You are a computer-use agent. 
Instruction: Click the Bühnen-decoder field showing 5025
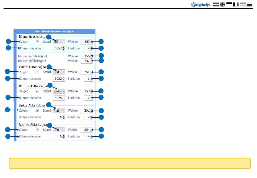tap(59, 98)
